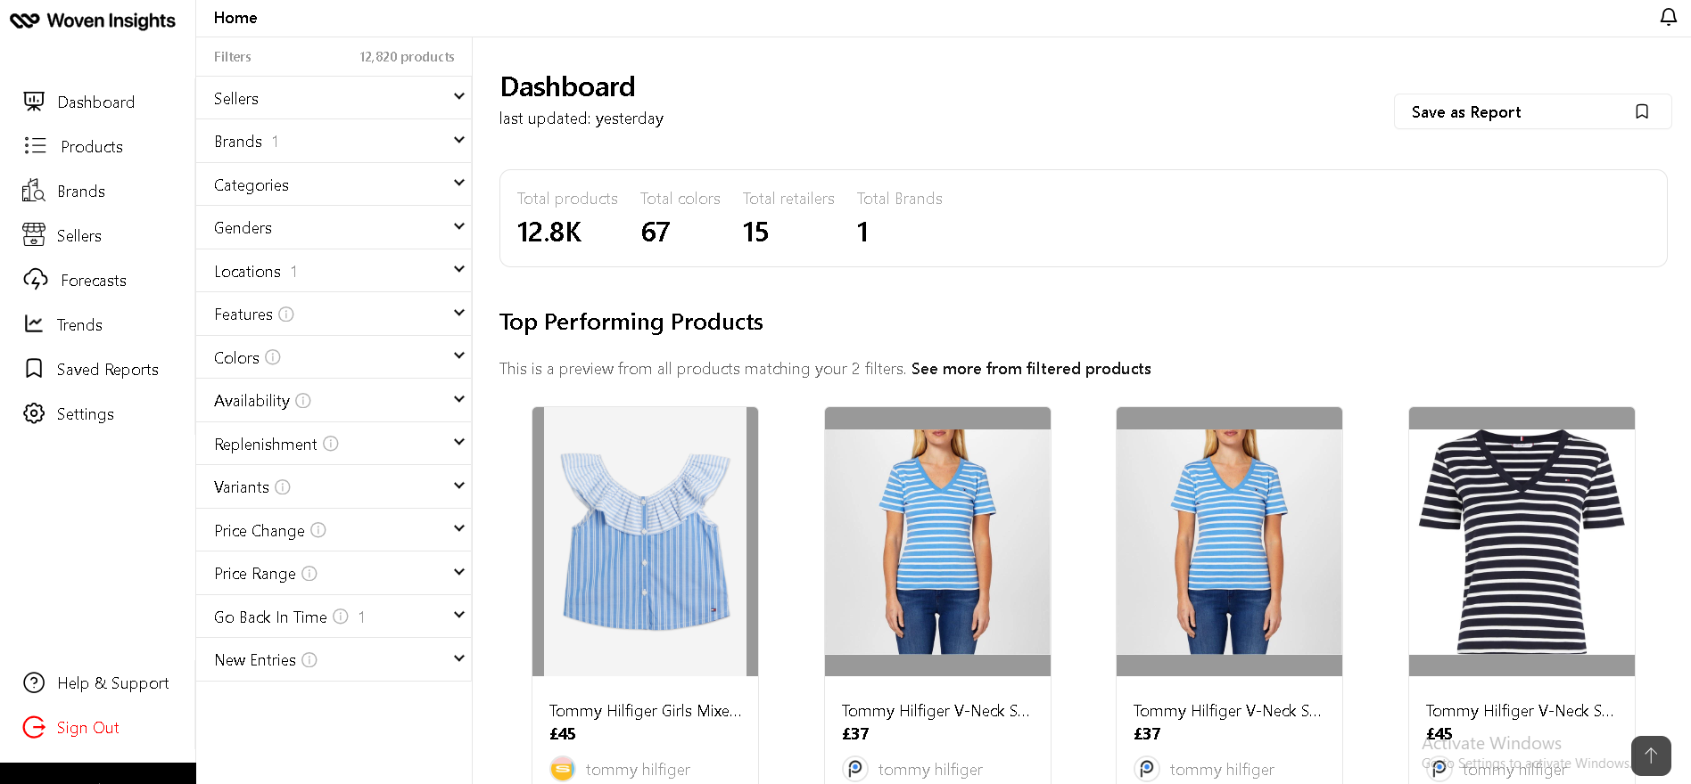Click the Dashboard sidebar icon
Image resolution: width=1691 pixels, height=784 pixels.
[x=34, y=102]
